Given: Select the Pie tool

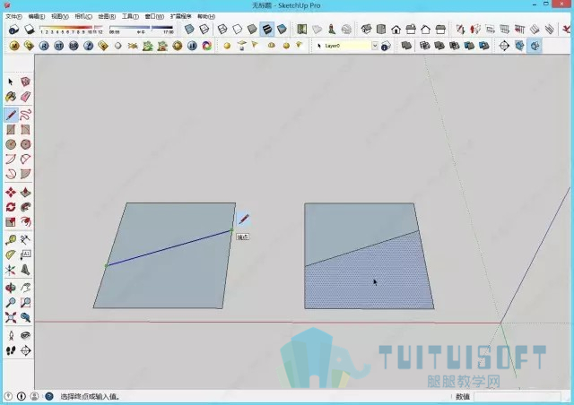Looking at the screenshot, I should coord(25,174).
